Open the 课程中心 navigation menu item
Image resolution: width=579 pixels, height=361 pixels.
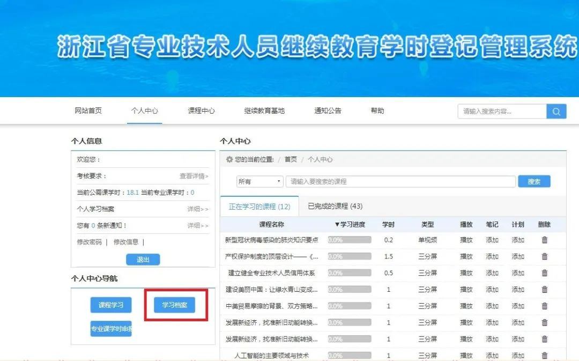(201, 111)
